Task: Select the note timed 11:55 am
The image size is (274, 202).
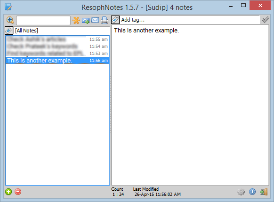Action: (x=57, y=39)
